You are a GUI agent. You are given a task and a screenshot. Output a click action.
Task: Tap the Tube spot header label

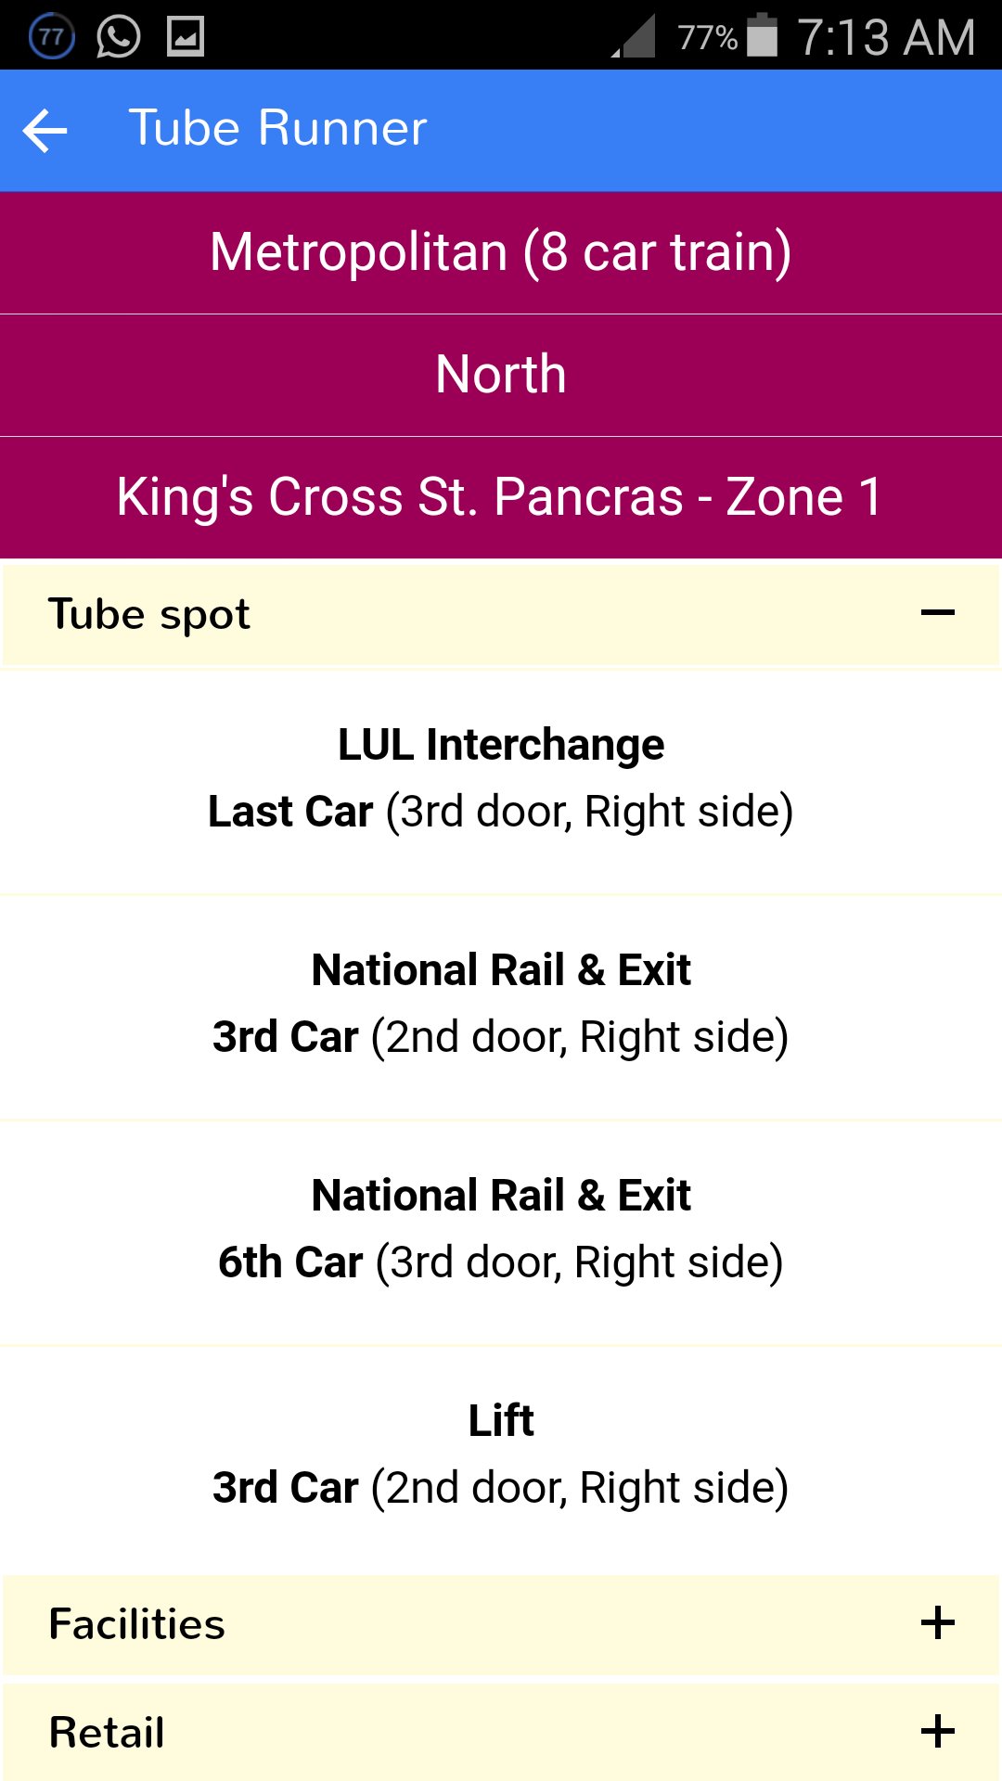(x=149, y=614)
